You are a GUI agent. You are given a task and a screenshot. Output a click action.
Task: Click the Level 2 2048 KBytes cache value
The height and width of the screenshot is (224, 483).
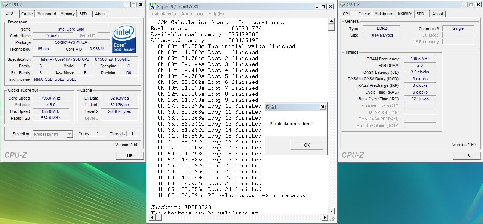119,111
